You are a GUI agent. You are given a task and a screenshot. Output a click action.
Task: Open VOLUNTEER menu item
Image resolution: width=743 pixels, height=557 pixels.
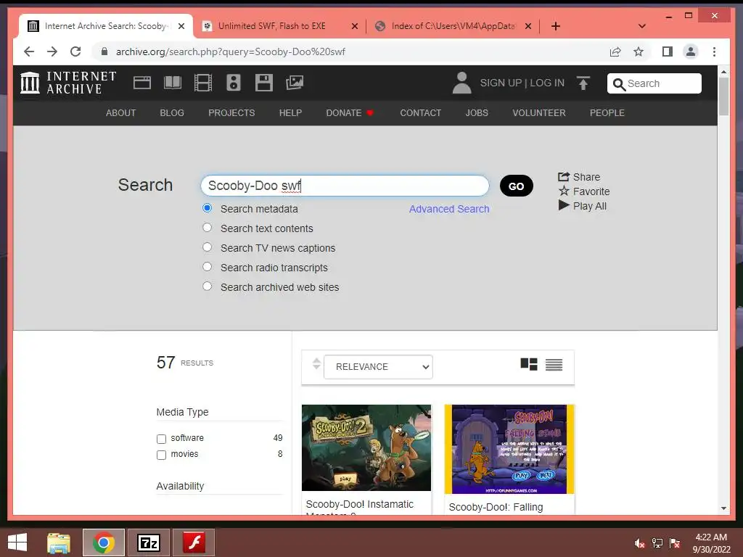[x=539, y=112]
